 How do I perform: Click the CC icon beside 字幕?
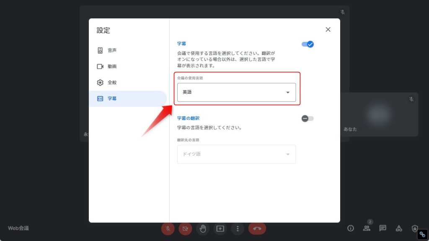[100, 99]
